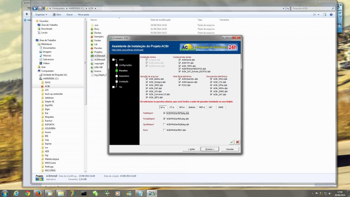Expand the breadcrumb arrow after ACBr

click(x=95, y=8)
